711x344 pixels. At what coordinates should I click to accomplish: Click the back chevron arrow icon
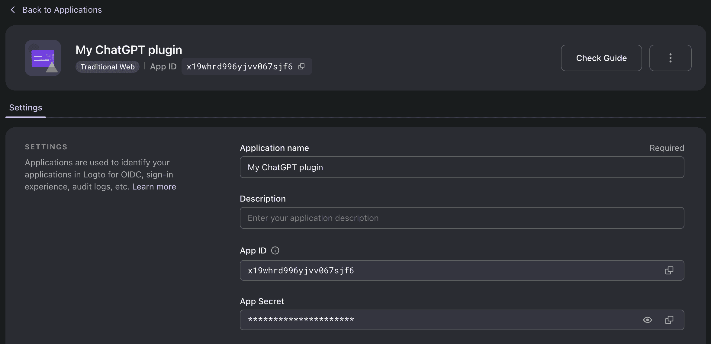13,10
